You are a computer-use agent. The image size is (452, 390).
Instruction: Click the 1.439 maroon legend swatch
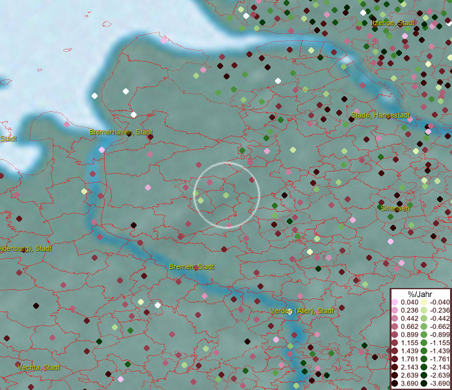point(395,351)
